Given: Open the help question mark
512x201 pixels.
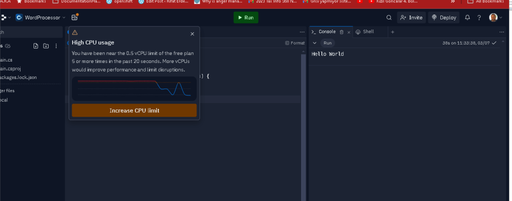Looking at the screenshot, I should click(x=479, y=17).
